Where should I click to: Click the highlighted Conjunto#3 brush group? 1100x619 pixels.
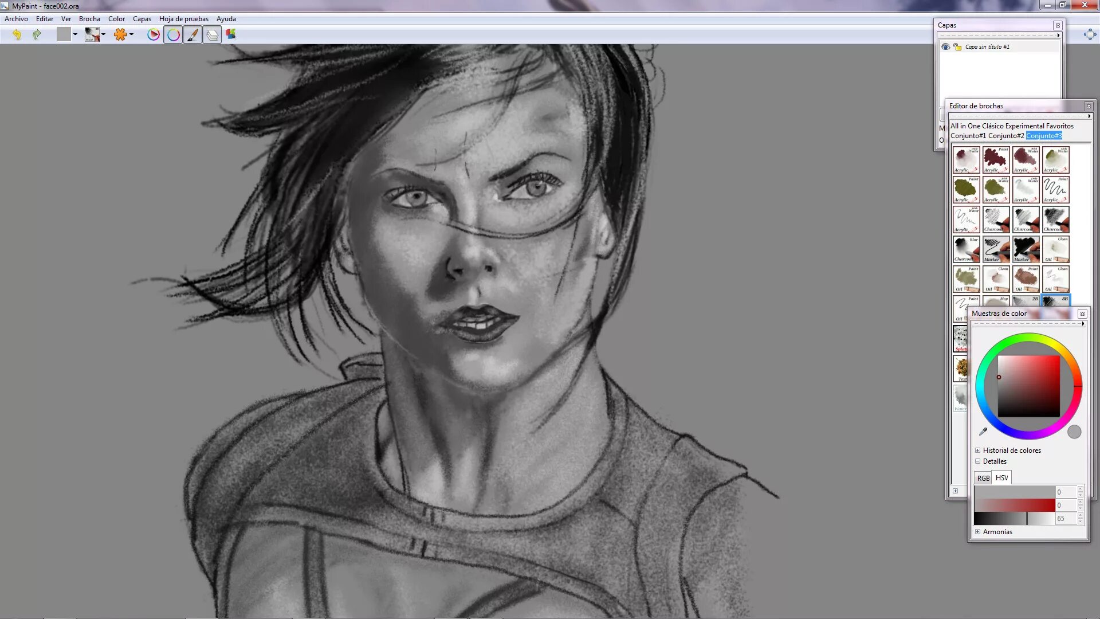pyautogui.click(x=1044, y=136)
